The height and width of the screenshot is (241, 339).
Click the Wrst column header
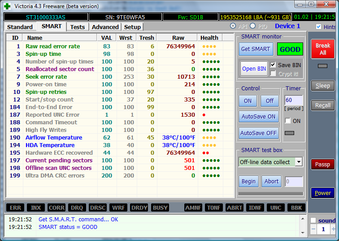tap(126, 38)
